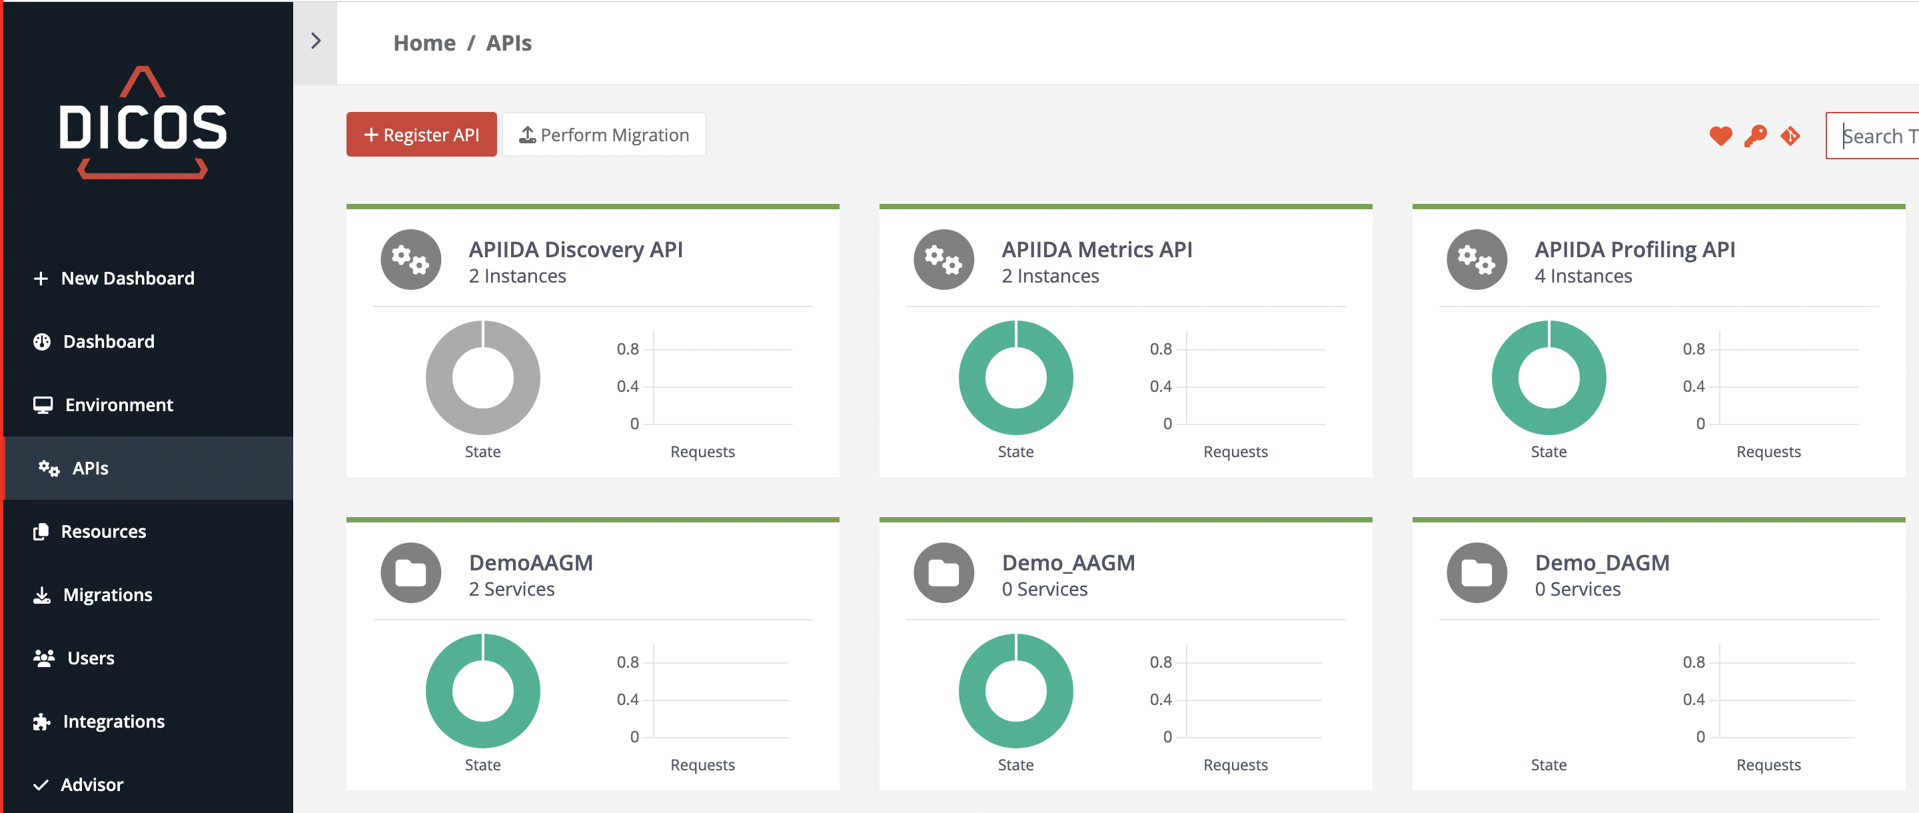Screen dimensions: 1919x813
Task: Click the DICOS logo
Action: pos(143,124)
